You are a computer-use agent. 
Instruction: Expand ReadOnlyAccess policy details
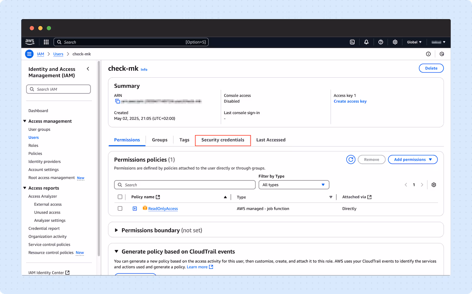pos(135,208)
